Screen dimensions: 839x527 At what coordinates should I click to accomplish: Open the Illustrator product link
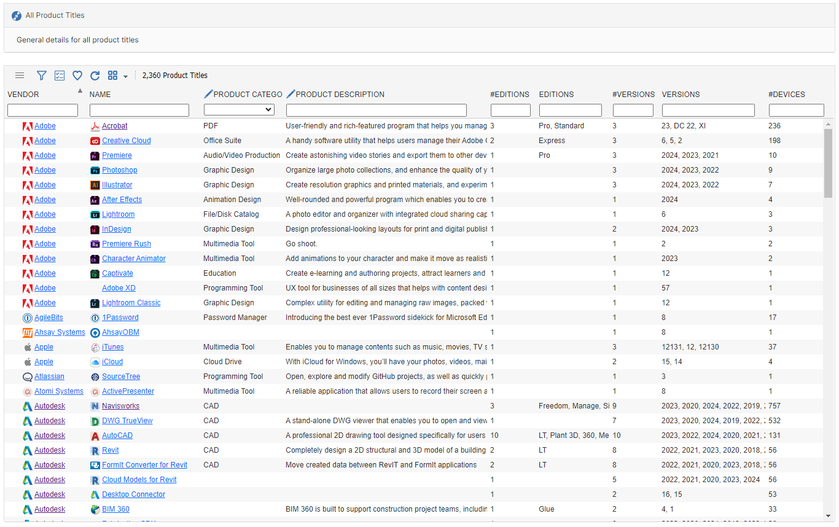(x=117, y=185)
